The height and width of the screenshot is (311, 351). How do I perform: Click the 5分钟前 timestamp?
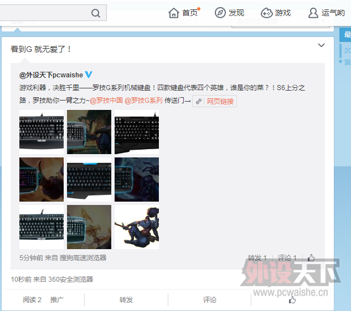31,258
